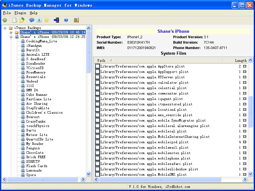Click lock icon of 09/03/09 Shane's iPhone backup
This screenshot has width=255, height=191.
click(x=17, y=37)
